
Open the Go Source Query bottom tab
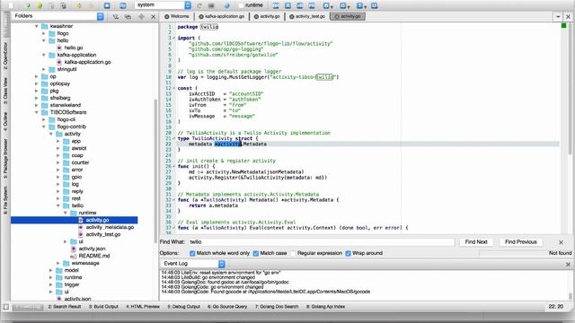[x=227, y=307]
